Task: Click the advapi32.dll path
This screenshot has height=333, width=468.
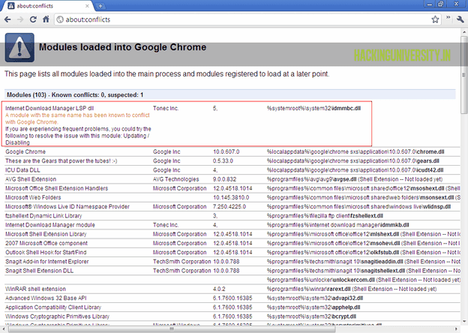Action: tap(315, 298)
